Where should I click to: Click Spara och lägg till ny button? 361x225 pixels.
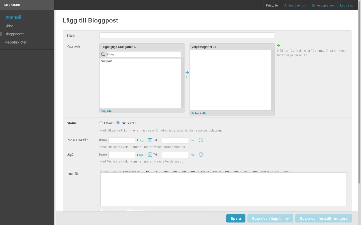[270, 218]
